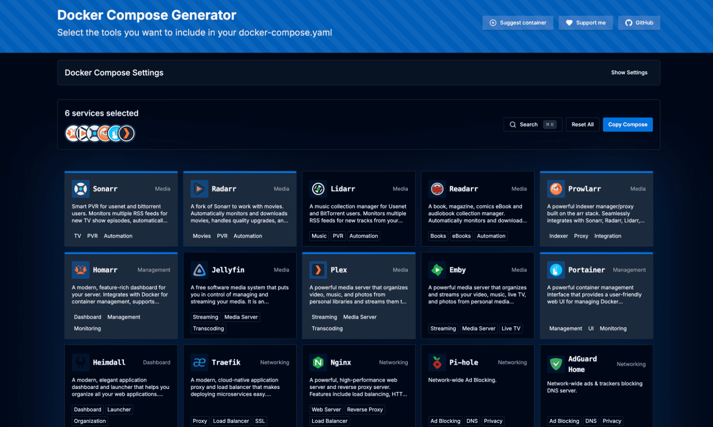Click the Traefik logo icon
Screen dimensions: 713x427
pyautogui.click(x=200, y=362)
